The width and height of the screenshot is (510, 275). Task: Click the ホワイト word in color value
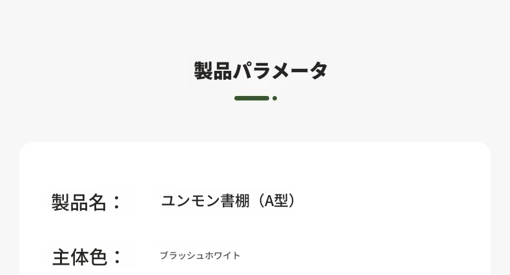(x=223, y=256)
